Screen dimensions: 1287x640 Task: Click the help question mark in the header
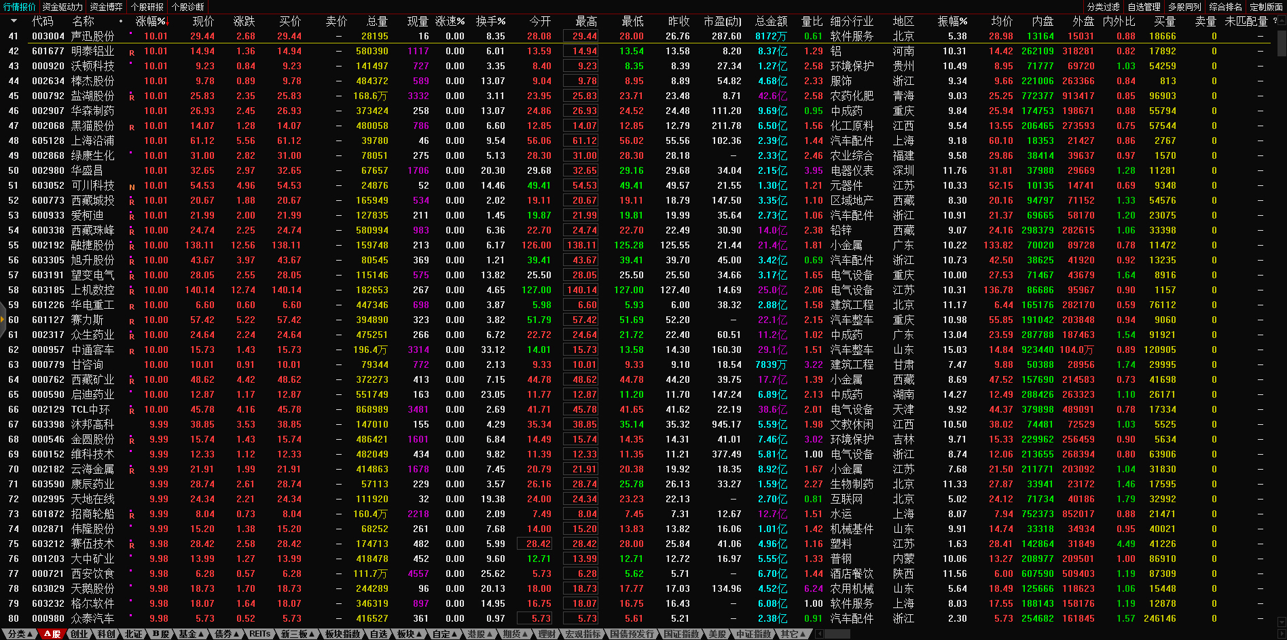(1274, 21)
